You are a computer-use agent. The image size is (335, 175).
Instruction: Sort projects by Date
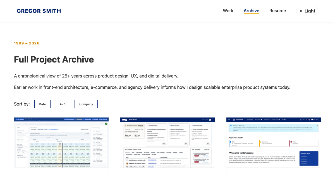click(42, 104)
